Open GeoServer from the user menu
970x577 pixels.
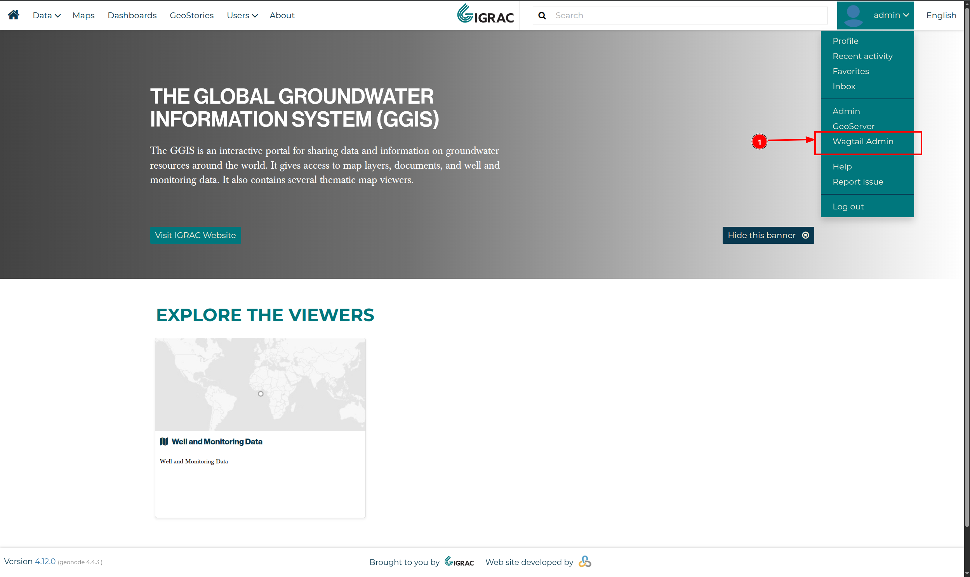pyautogui.click(x=853, y=126)
